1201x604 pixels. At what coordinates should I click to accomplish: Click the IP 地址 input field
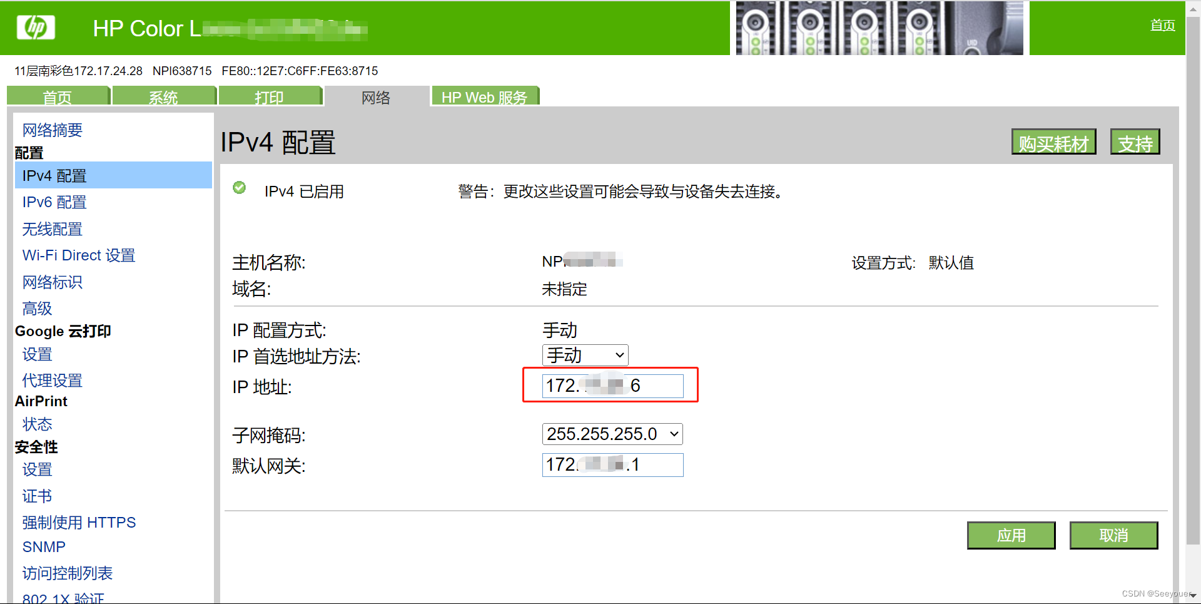(x=612, y=386)
